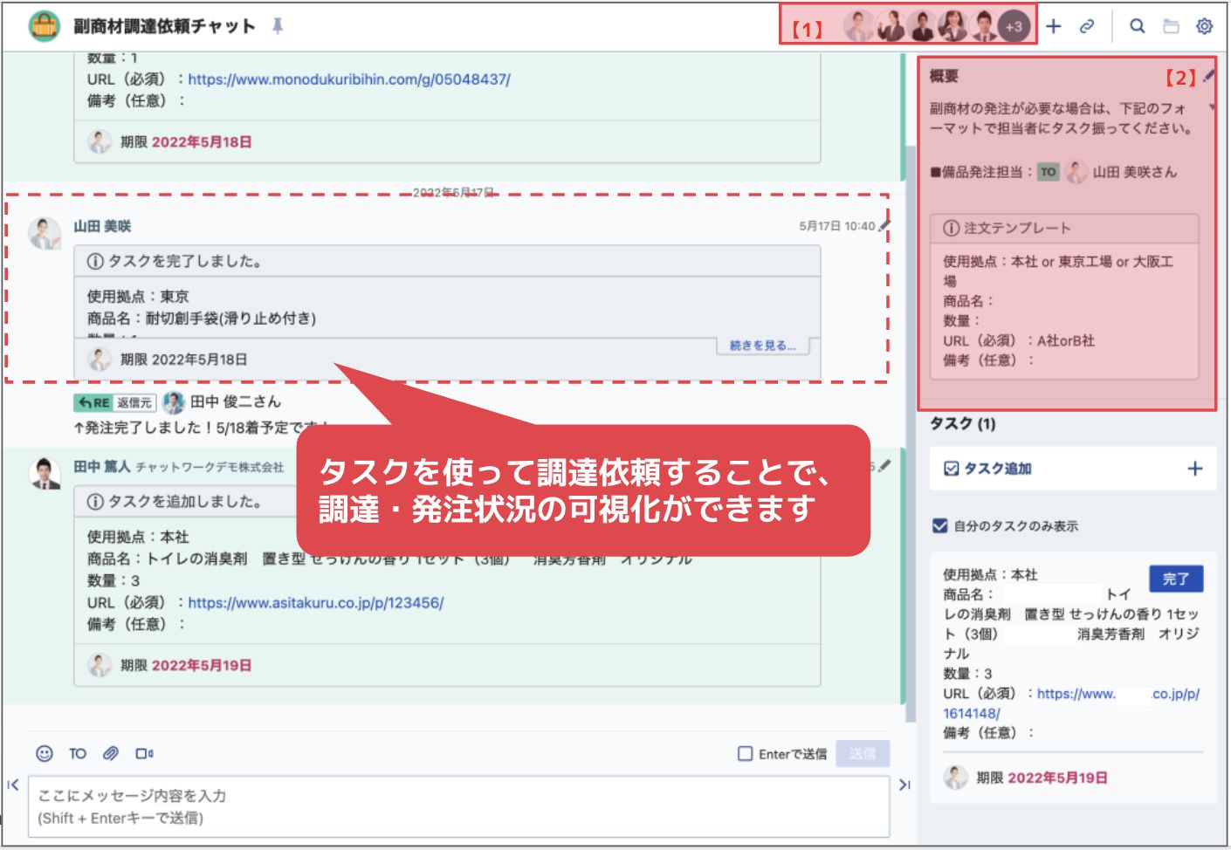Collapse the right panel arrow icon
The image size is (1231, 850).
[x=904, y=785]
